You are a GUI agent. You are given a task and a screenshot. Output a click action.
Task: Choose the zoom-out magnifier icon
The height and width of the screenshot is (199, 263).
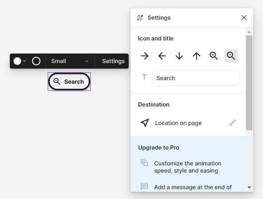231,56
